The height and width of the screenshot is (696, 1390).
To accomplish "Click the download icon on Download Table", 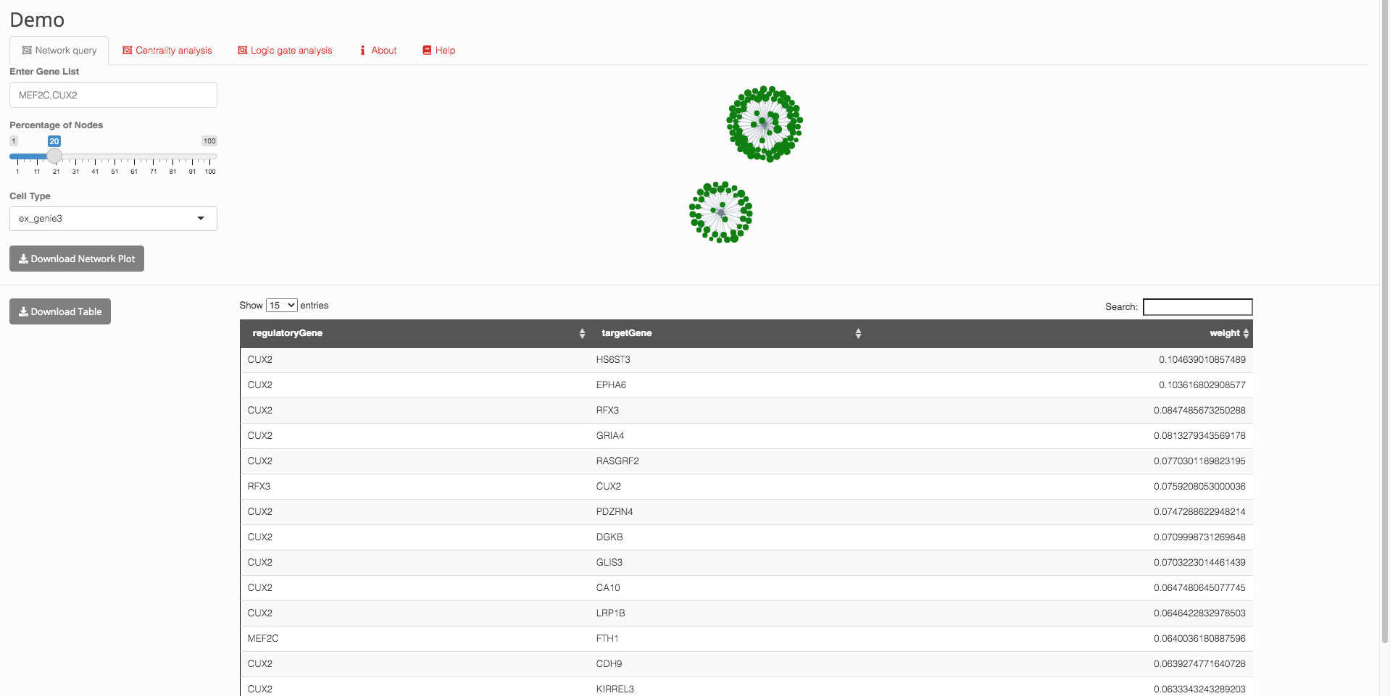I will [x=23, y=311].
